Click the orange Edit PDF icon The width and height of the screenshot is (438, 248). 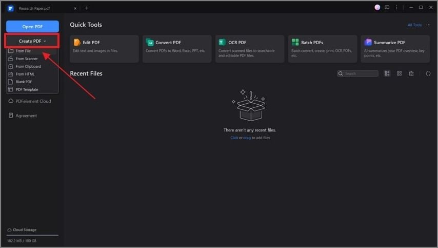click(77, 42)
